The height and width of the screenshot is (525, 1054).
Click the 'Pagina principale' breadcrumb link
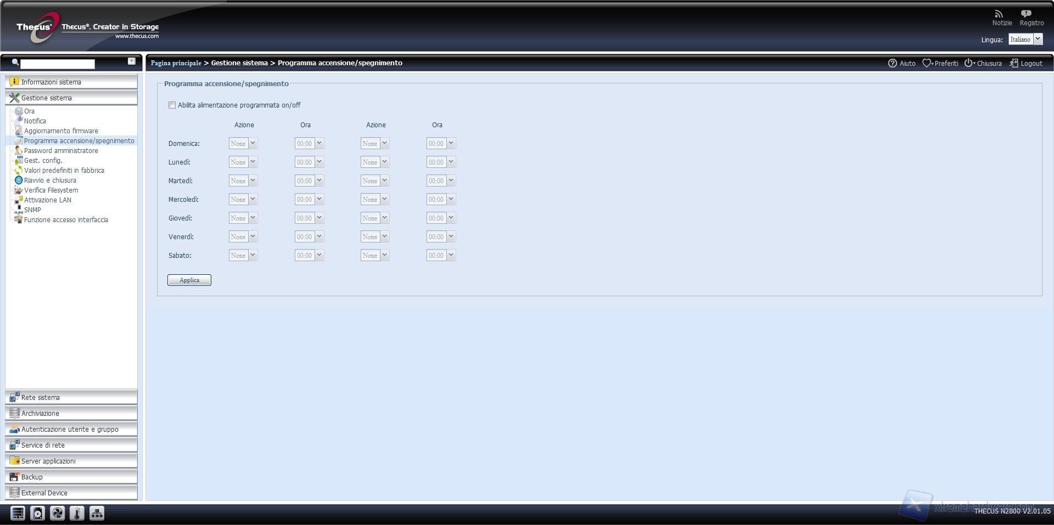click(176, 63)
